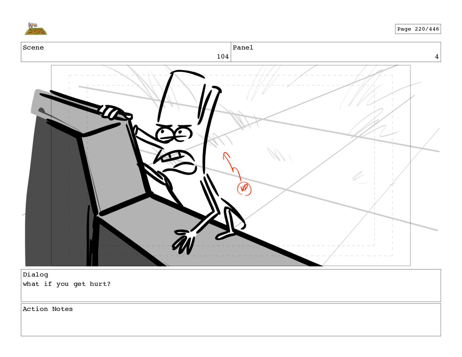Screen dimensions: 462x357
Task: Click the "Scene" label
Action: click(x=33, y=48)
